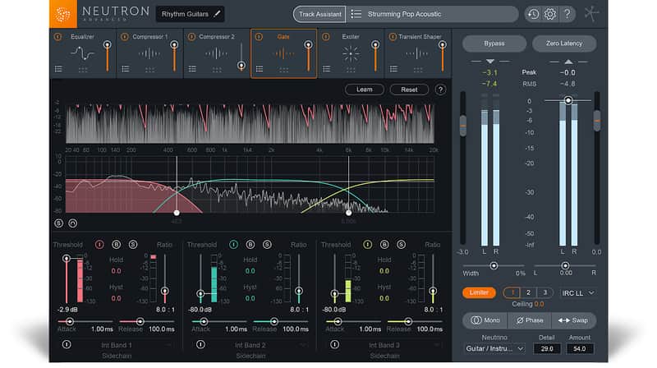Click the Neutrino Amount value field
This screenshot has width=657, height=368.
pyautogui.click(x=580, y=349)
